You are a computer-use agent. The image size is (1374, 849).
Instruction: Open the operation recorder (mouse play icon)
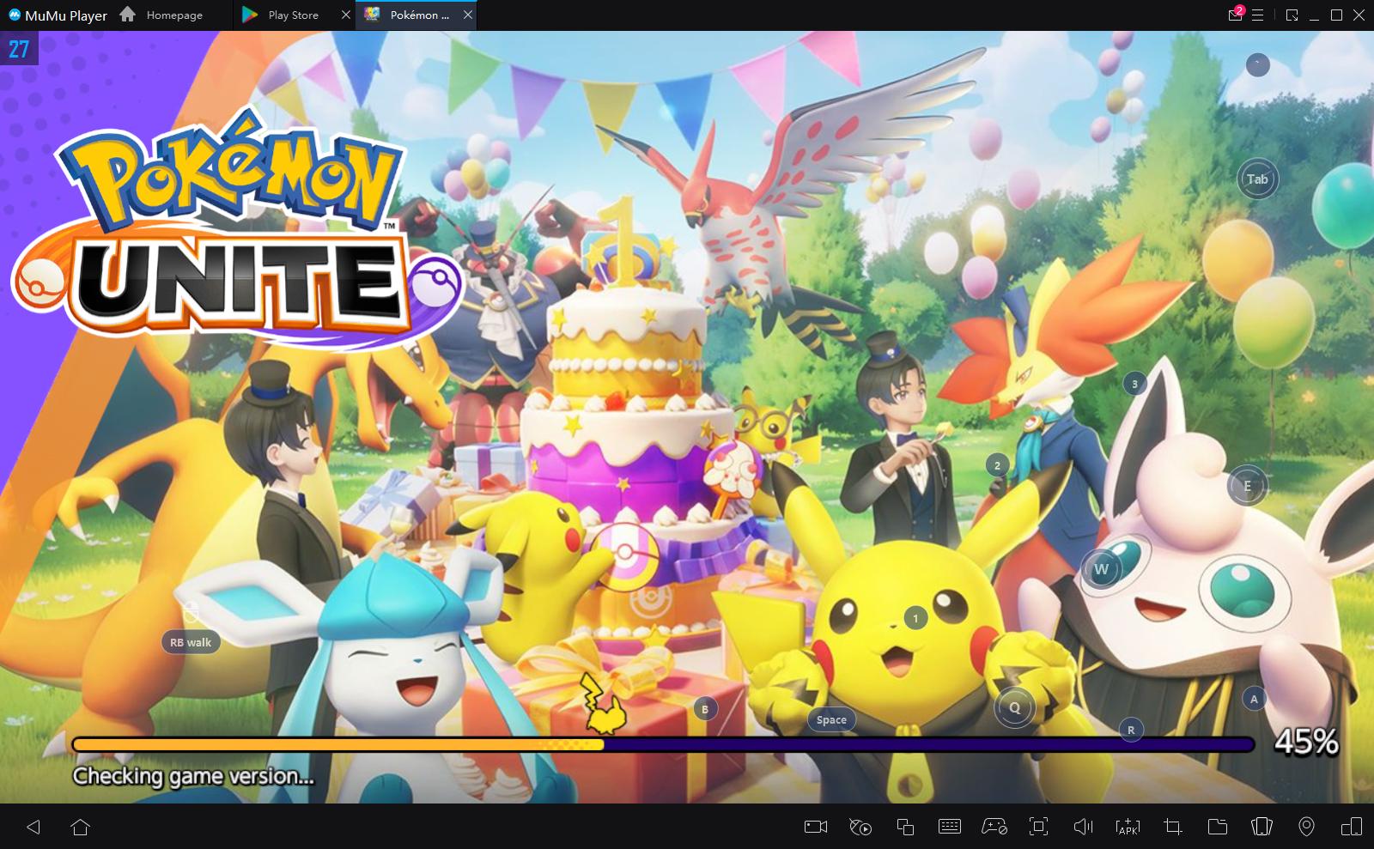tap(860, 827)
